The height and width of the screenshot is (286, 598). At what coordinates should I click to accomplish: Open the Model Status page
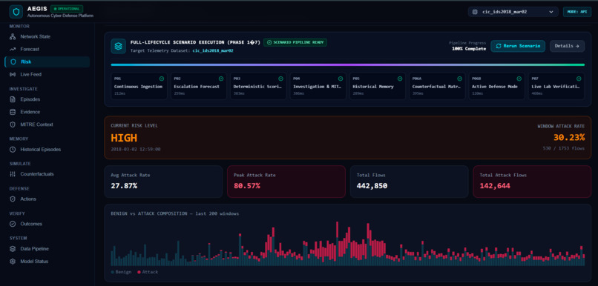coord(47,262)
